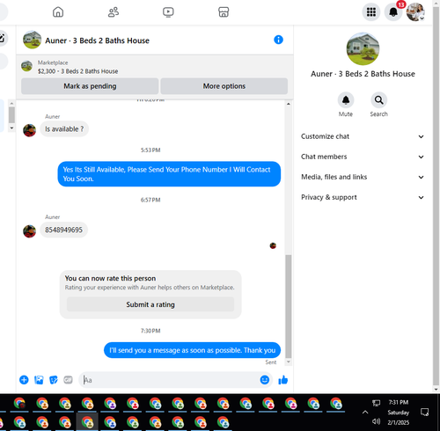Viewport: 440px width, 431px height.
Task: Open the notifications bell with badge
Action: coord(393,12)
